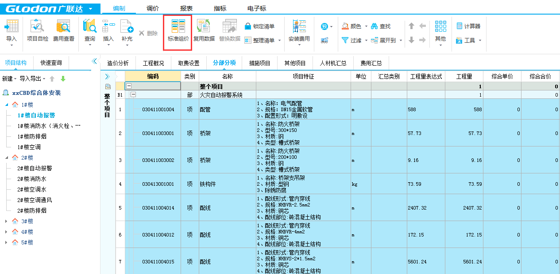Collapse the 2#楼 tree node
The height and width of the screenshot is (274, 560).
click(x=6, y=158)
